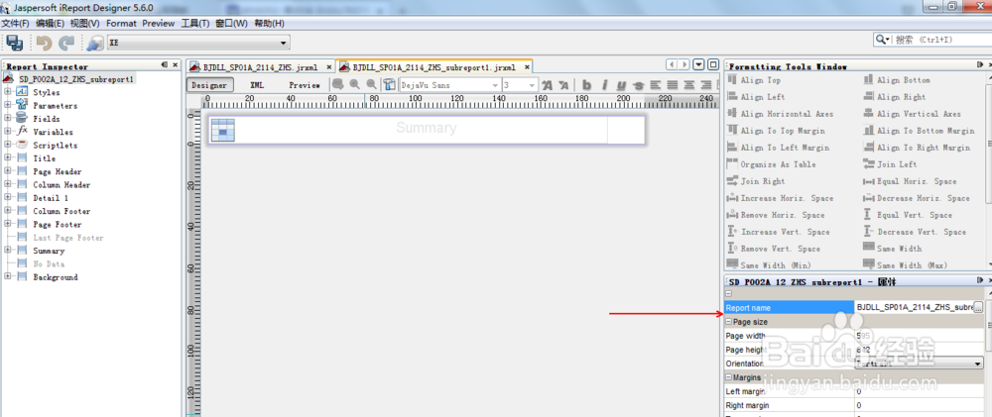Open the font size dropdown

click(520, 84)
